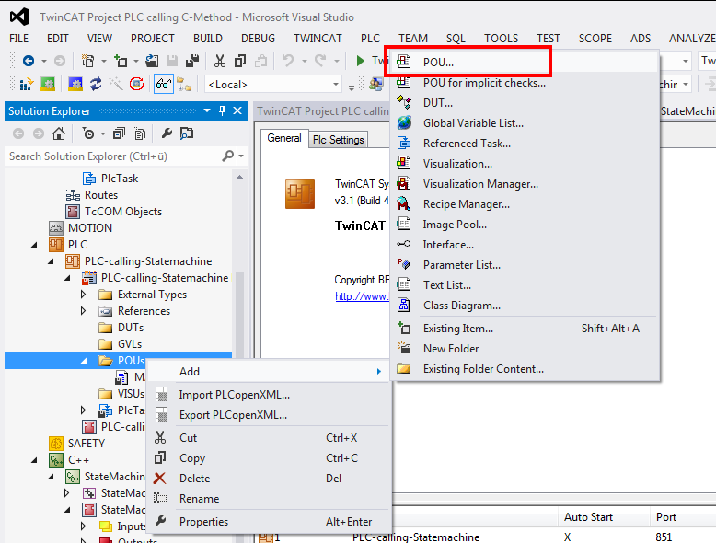Click the Preview Selected Items icon
Viewport: 716px width, 543px height.
pos(187,133)
